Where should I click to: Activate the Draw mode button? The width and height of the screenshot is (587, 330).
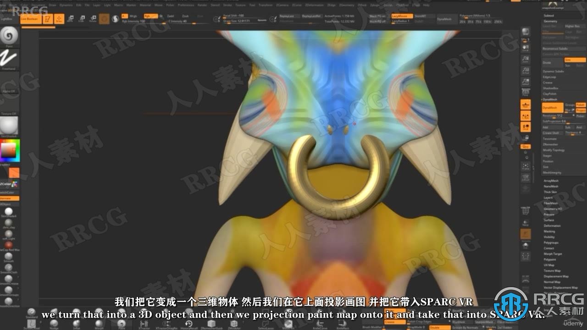click(x=59, y=19)
